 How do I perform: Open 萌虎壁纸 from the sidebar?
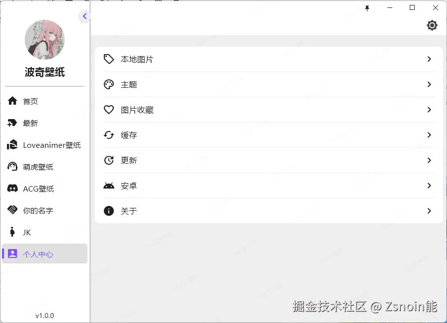pos(45,167)
